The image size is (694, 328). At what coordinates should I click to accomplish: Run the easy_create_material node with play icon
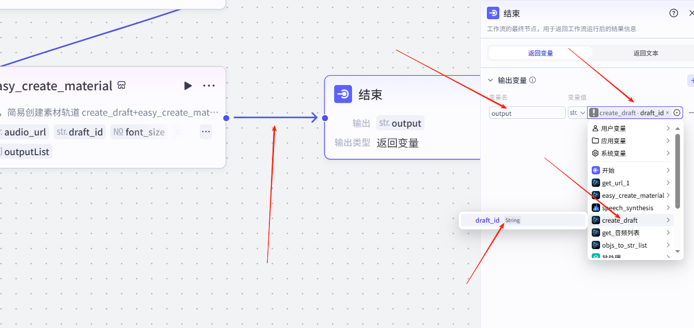188,86
